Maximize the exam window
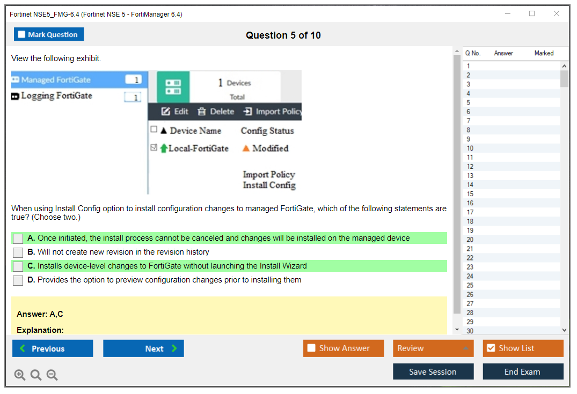 pos(532,14)
